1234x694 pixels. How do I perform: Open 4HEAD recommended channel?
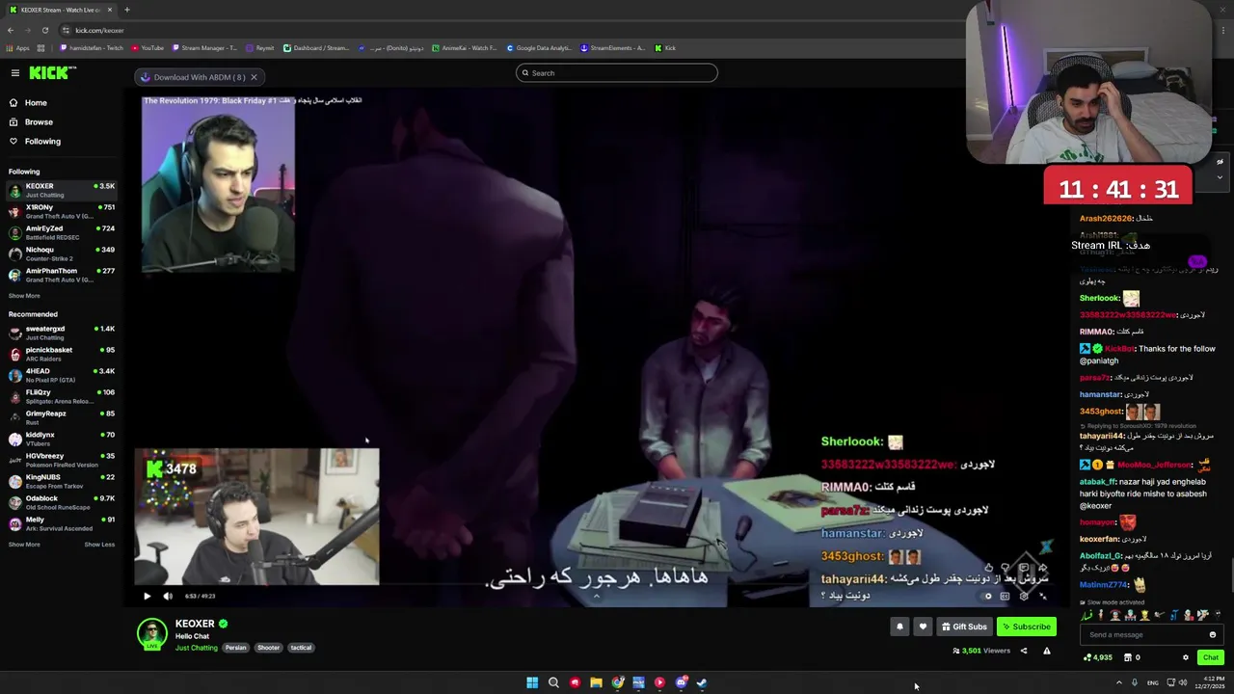(62, 375)
